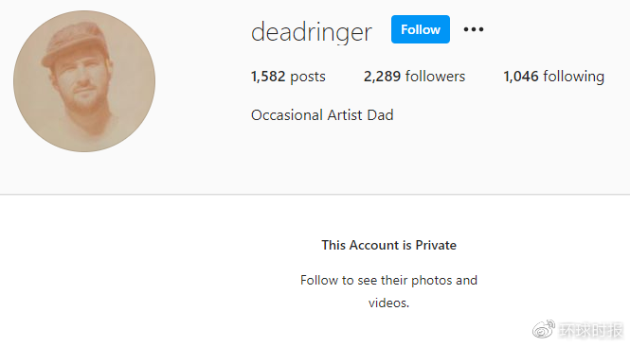Click the 环球时报 watermark text
630x346 pixels.
pyautogui.click(x=591, y=330)
